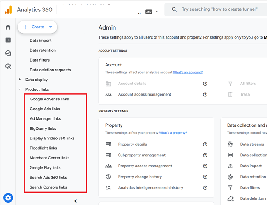Open help for Account details
This screenshot has height=205, width=267.
[x=205, y=84]
